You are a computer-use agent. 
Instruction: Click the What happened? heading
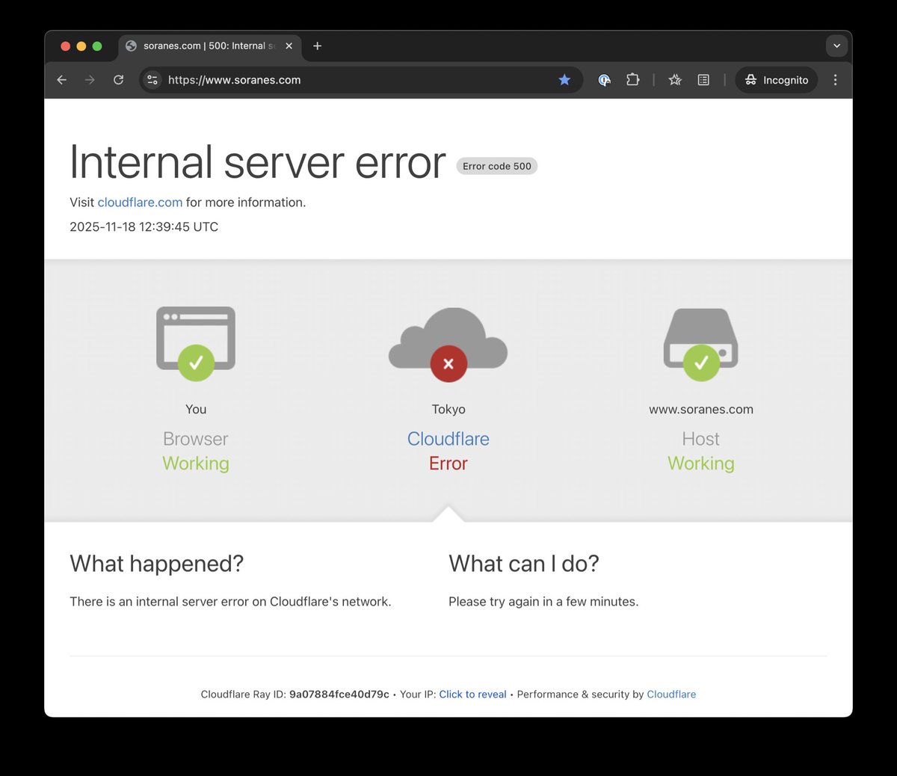[157, 564]
